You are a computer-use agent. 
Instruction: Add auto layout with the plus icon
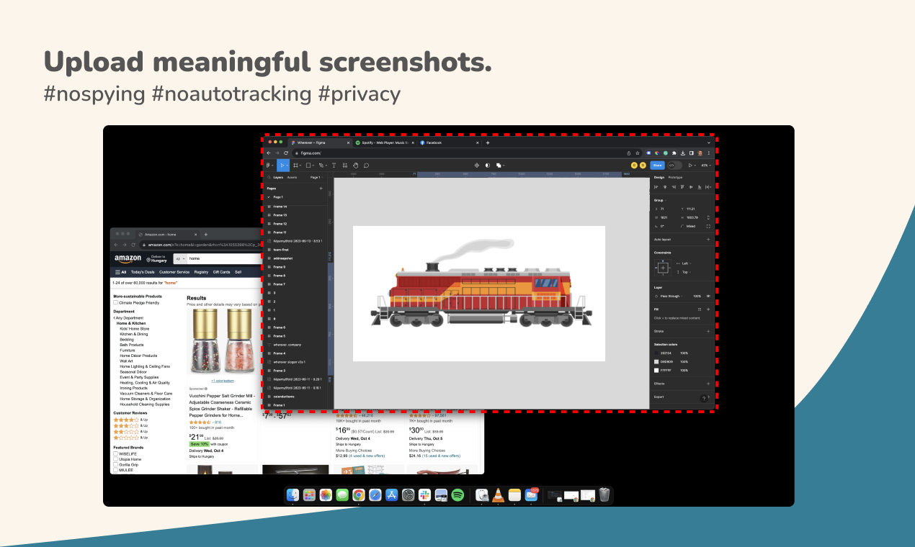708,239
